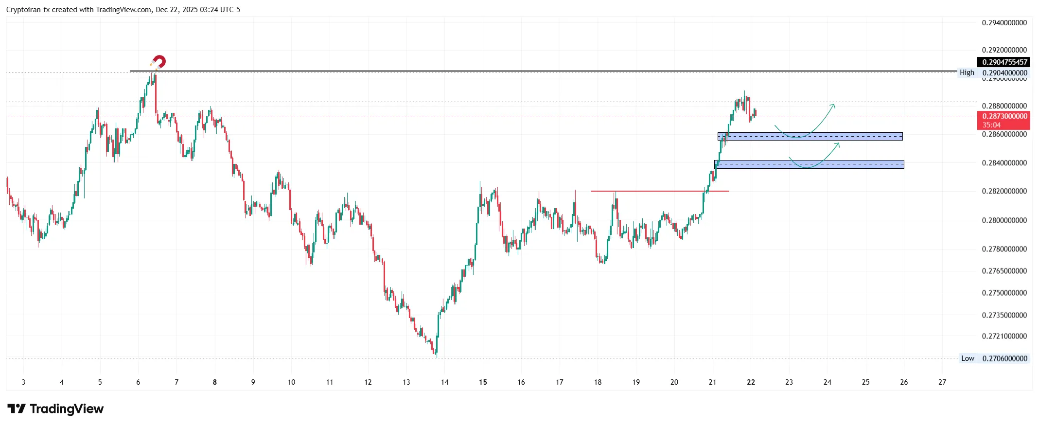The width and height of the screenshot is (1039, 427).
Task: Click date 8 on the time axis
Action: tap(215, 382)
